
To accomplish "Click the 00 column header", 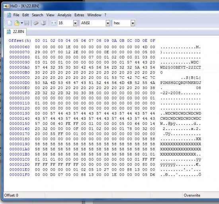I will tap(37, 41).
